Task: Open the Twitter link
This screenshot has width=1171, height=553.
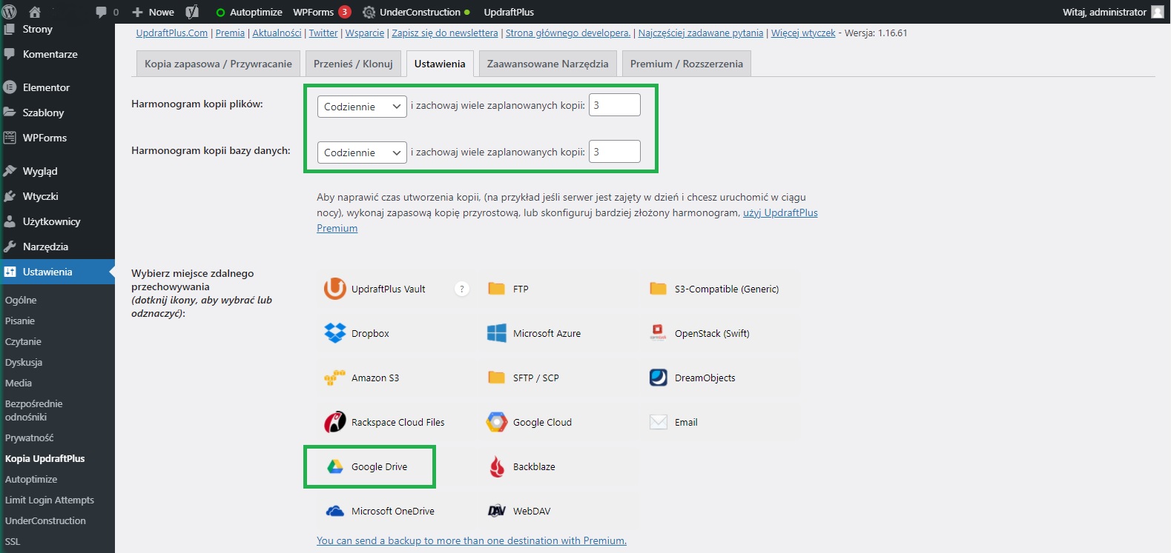Action: tap(323, 33)
